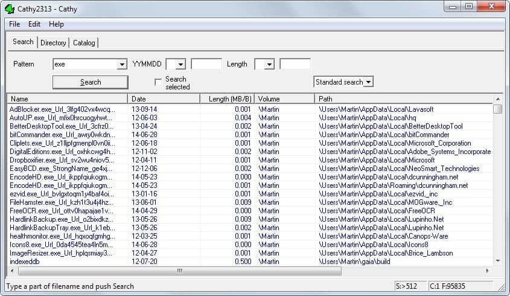Screen dimensions: 510x296
Task: Click the Cathy app icon in title bar
Action: (x=10, y=9)
